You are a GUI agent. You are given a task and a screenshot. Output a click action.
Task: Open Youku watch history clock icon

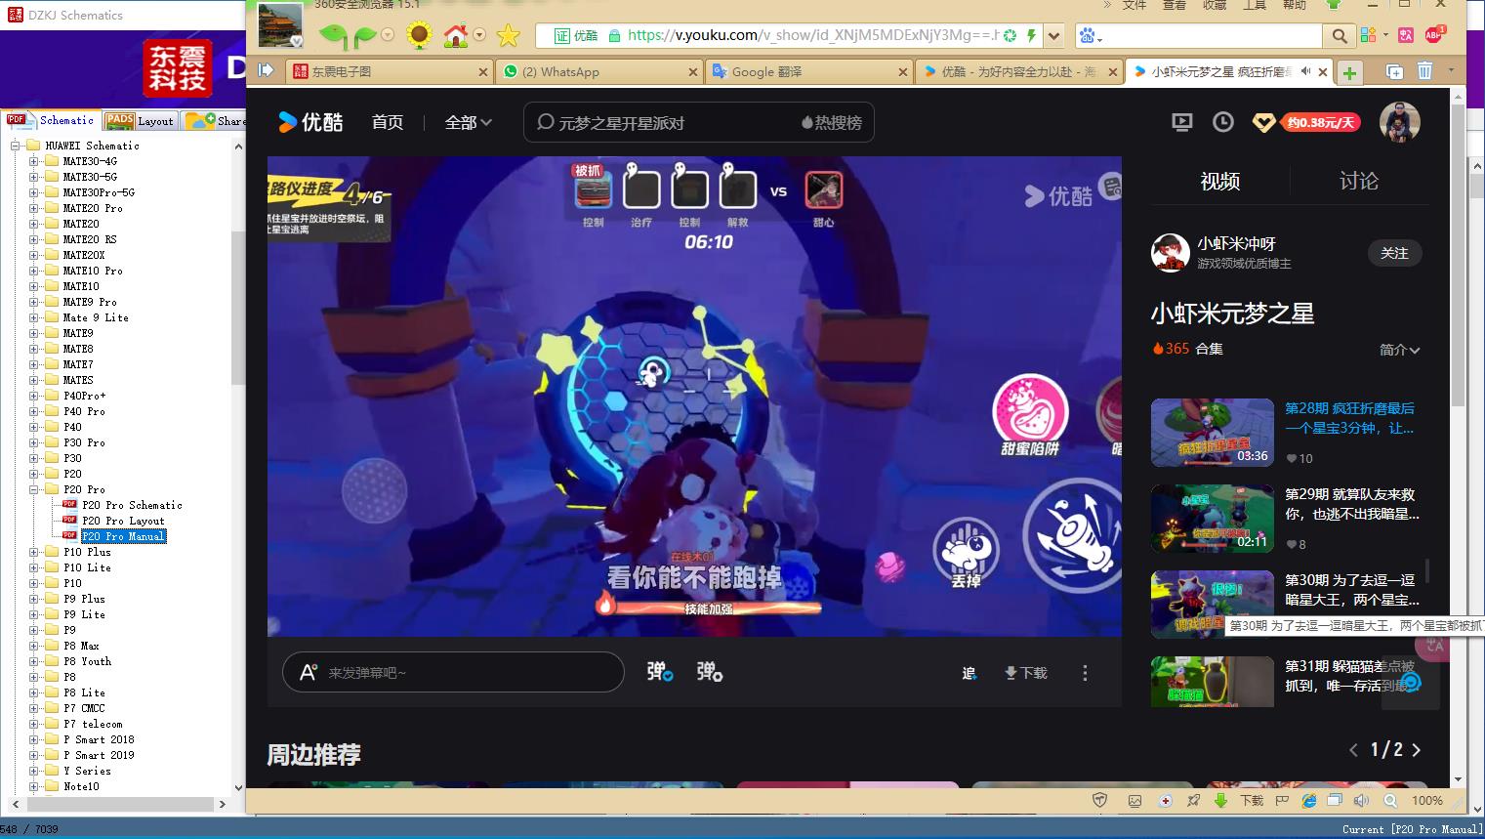coord(1222,122)
